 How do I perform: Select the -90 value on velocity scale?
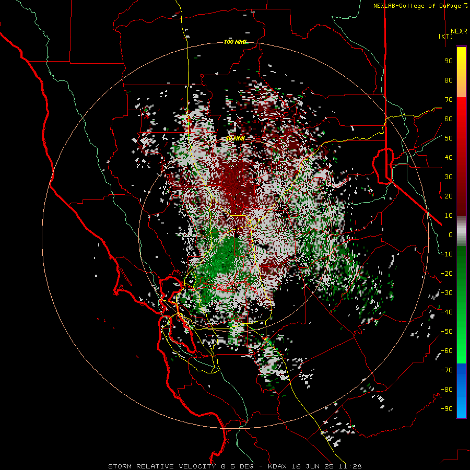(x=446, y=409)
